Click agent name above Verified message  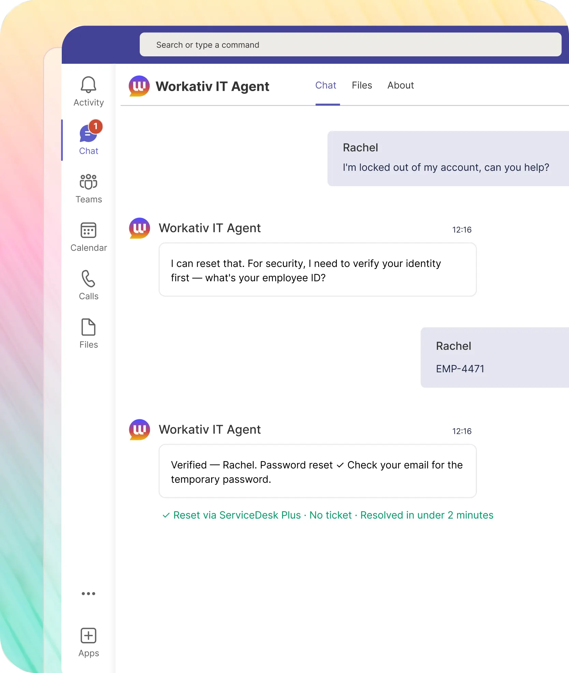(x=210, y=430)
